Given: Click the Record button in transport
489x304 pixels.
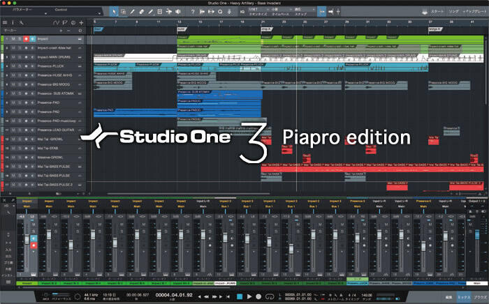Looking at the screenshot, I should click(x=258, y=296).
